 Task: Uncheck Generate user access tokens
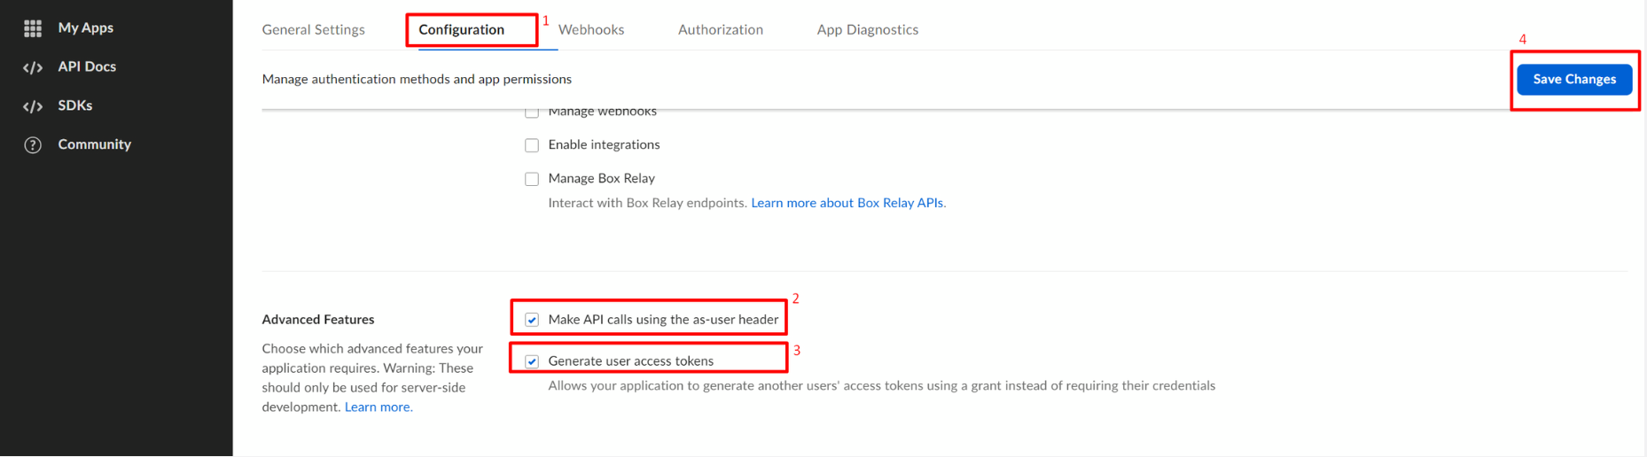532,361
